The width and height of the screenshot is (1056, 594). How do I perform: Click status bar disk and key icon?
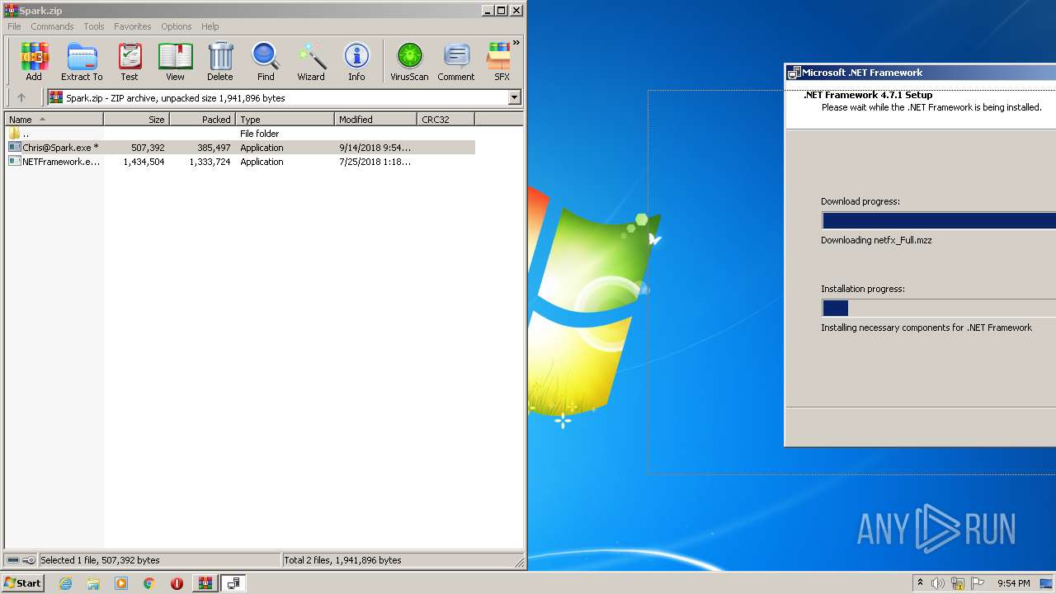point(21,560)
